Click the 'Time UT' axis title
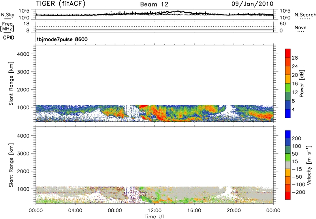The height and width of the screenshot is (219, 316). pos(154,217)
